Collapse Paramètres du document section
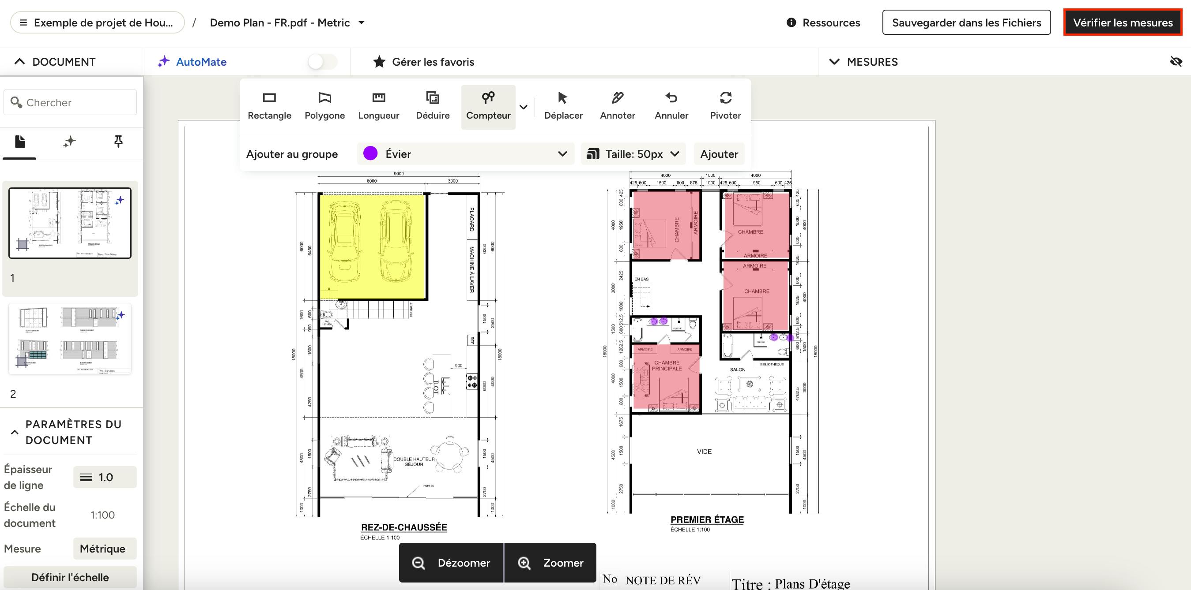The width and height of the screenshot is (1191, 590). coord(15,432)
